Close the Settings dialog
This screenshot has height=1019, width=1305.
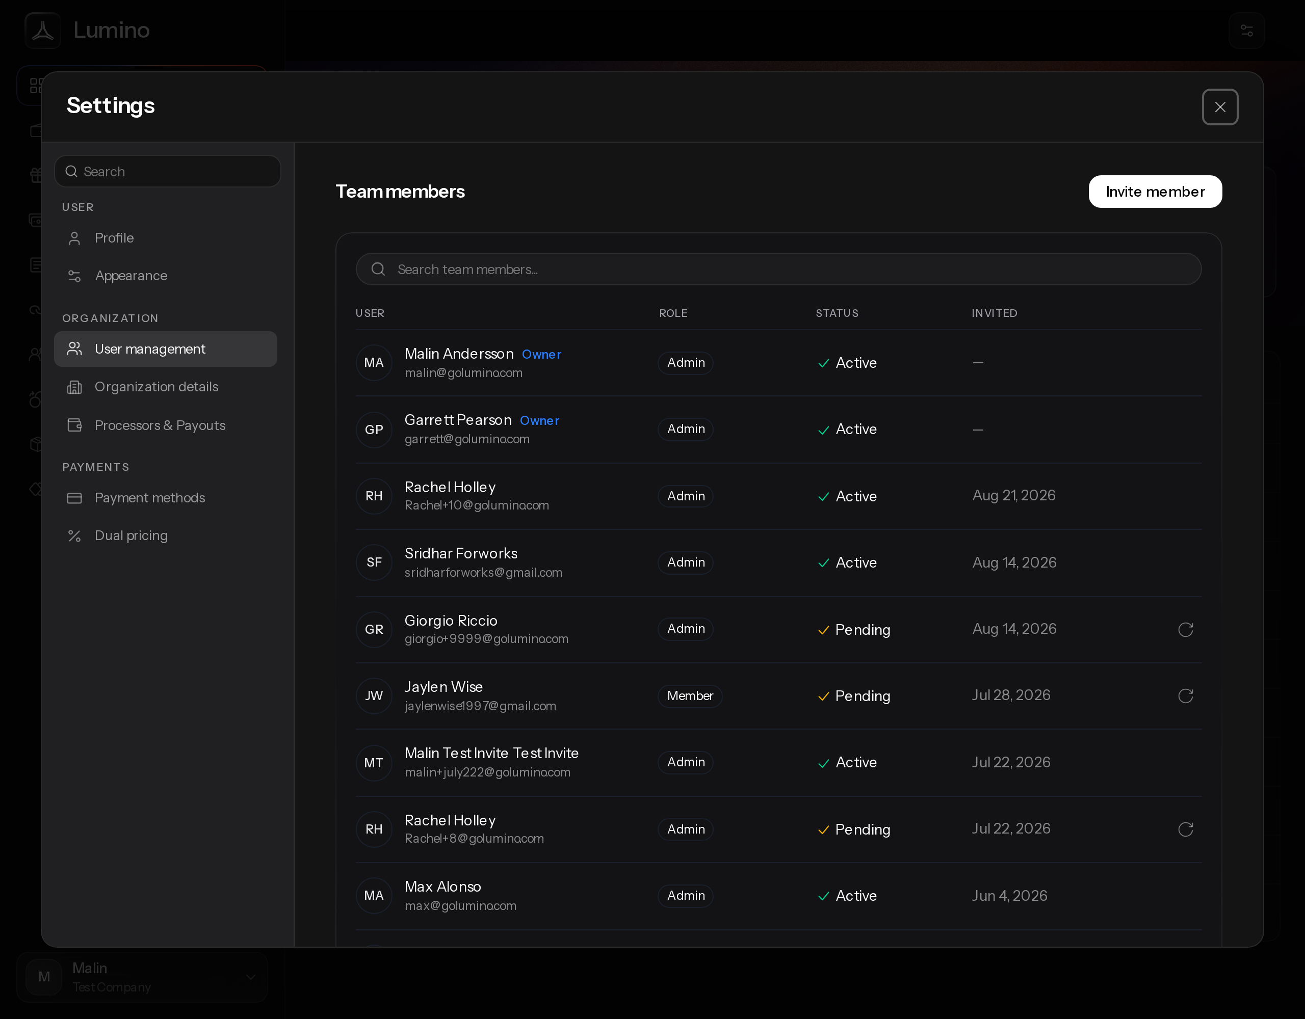tap(1219, 107)
